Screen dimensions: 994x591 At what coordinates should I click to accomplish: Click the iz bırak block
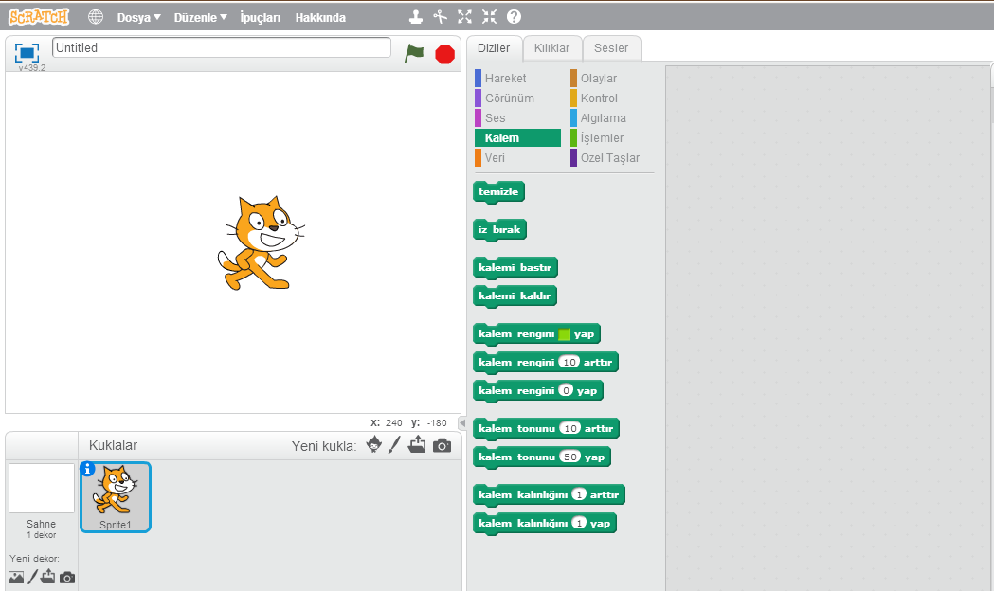pyautogui.click(x=499, y=229)
